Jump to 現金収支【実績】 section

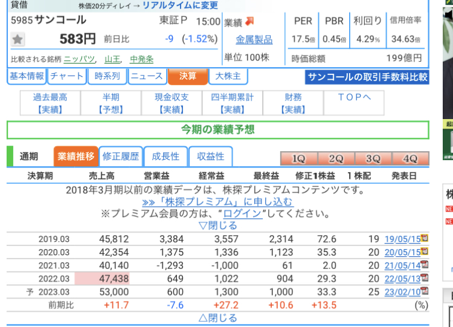(x=172, y=103)
